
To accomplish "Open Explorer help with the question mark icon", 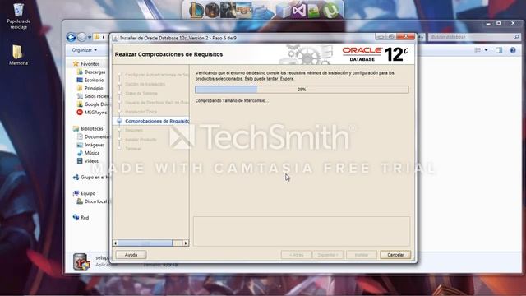I will click(x=513, y=50).
